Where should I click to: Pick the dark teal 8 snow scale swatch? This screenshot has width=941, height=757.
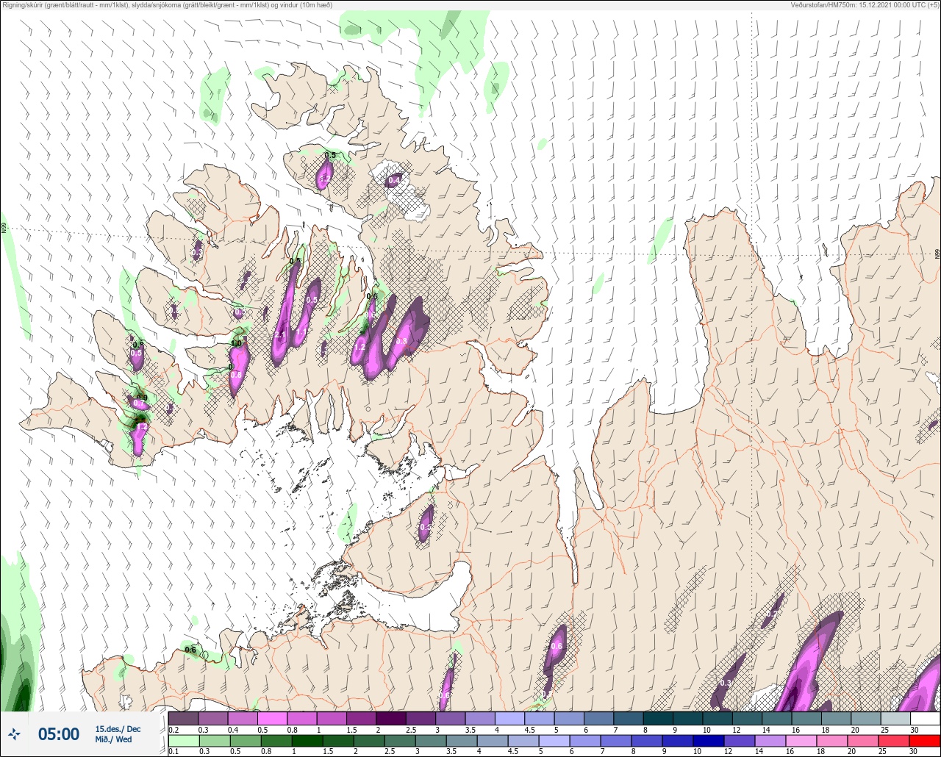658,718
